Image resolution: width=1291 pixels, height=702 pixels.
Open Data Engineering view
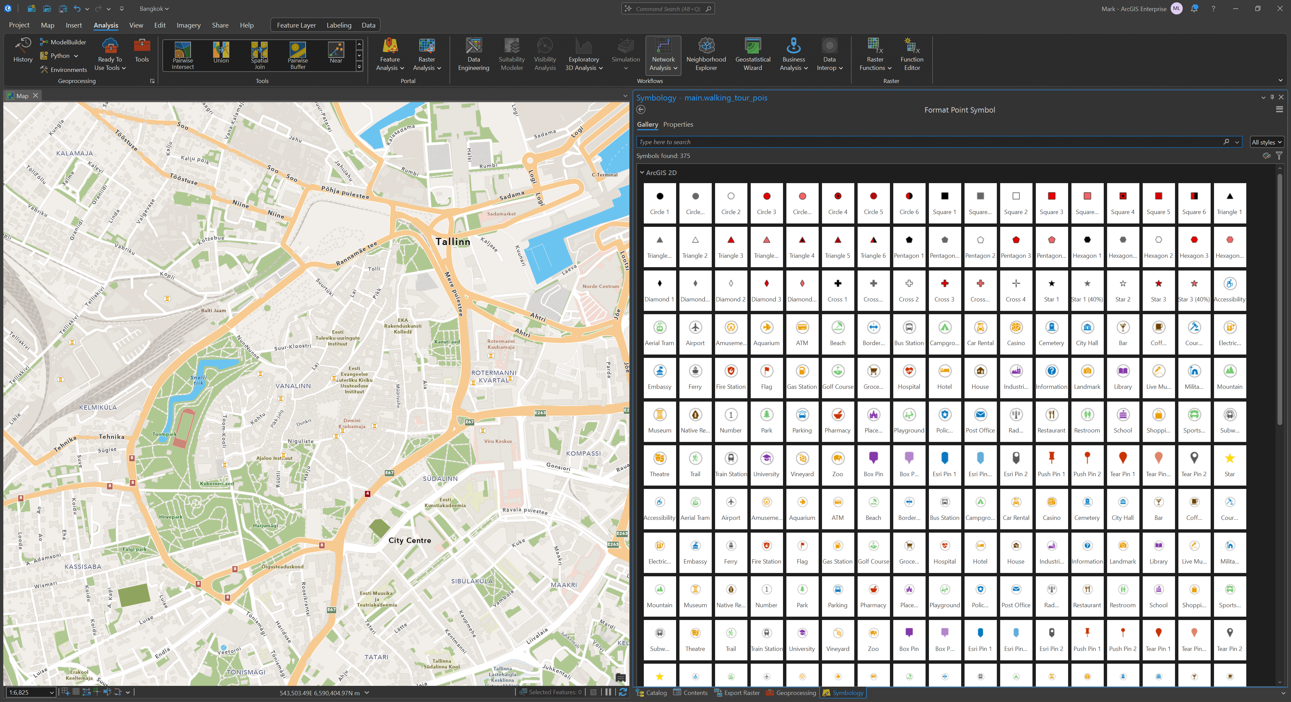474,54
